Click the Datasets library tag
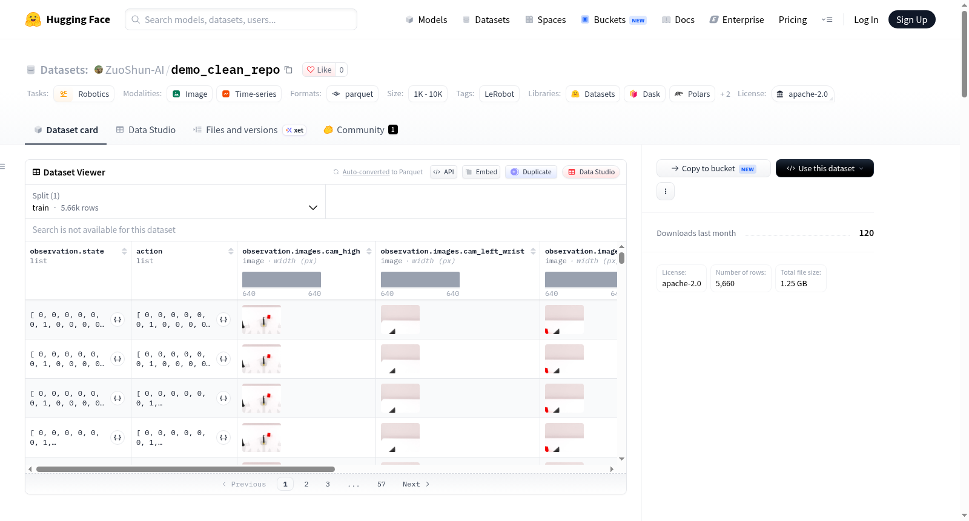This screenshot has width=969, height=521. pos(593,94)
